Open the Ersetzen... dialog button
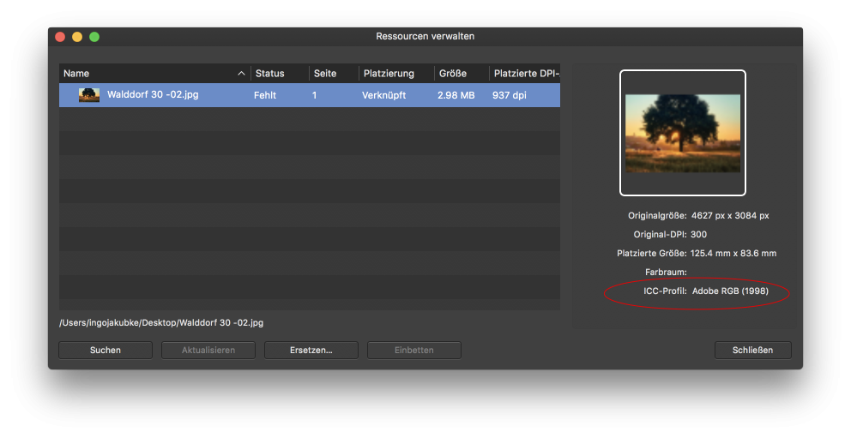This screenshot has width=851, height=438. pyautogui.click(x=311, y=351)
